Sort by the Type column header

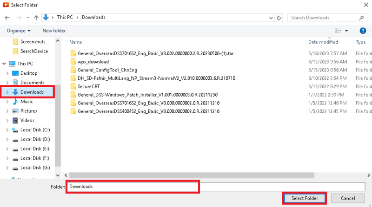click(x=361, y=42)
